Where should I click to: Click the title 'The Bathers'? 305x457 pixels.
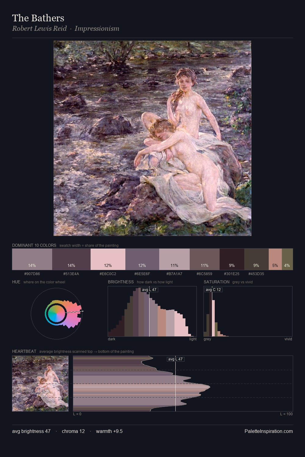38,18
